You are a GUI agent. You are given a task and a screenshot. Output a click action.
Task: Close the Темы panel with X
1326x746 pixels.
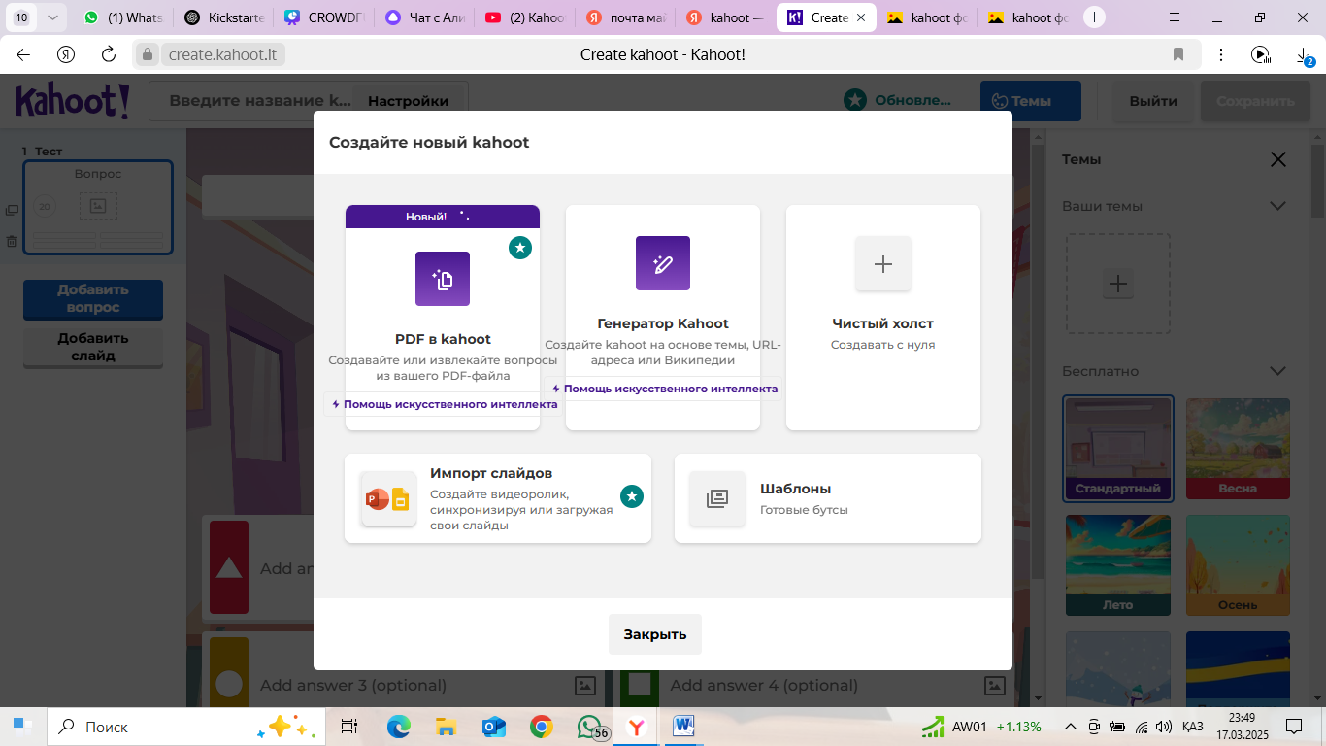[x=1278, y=159]
